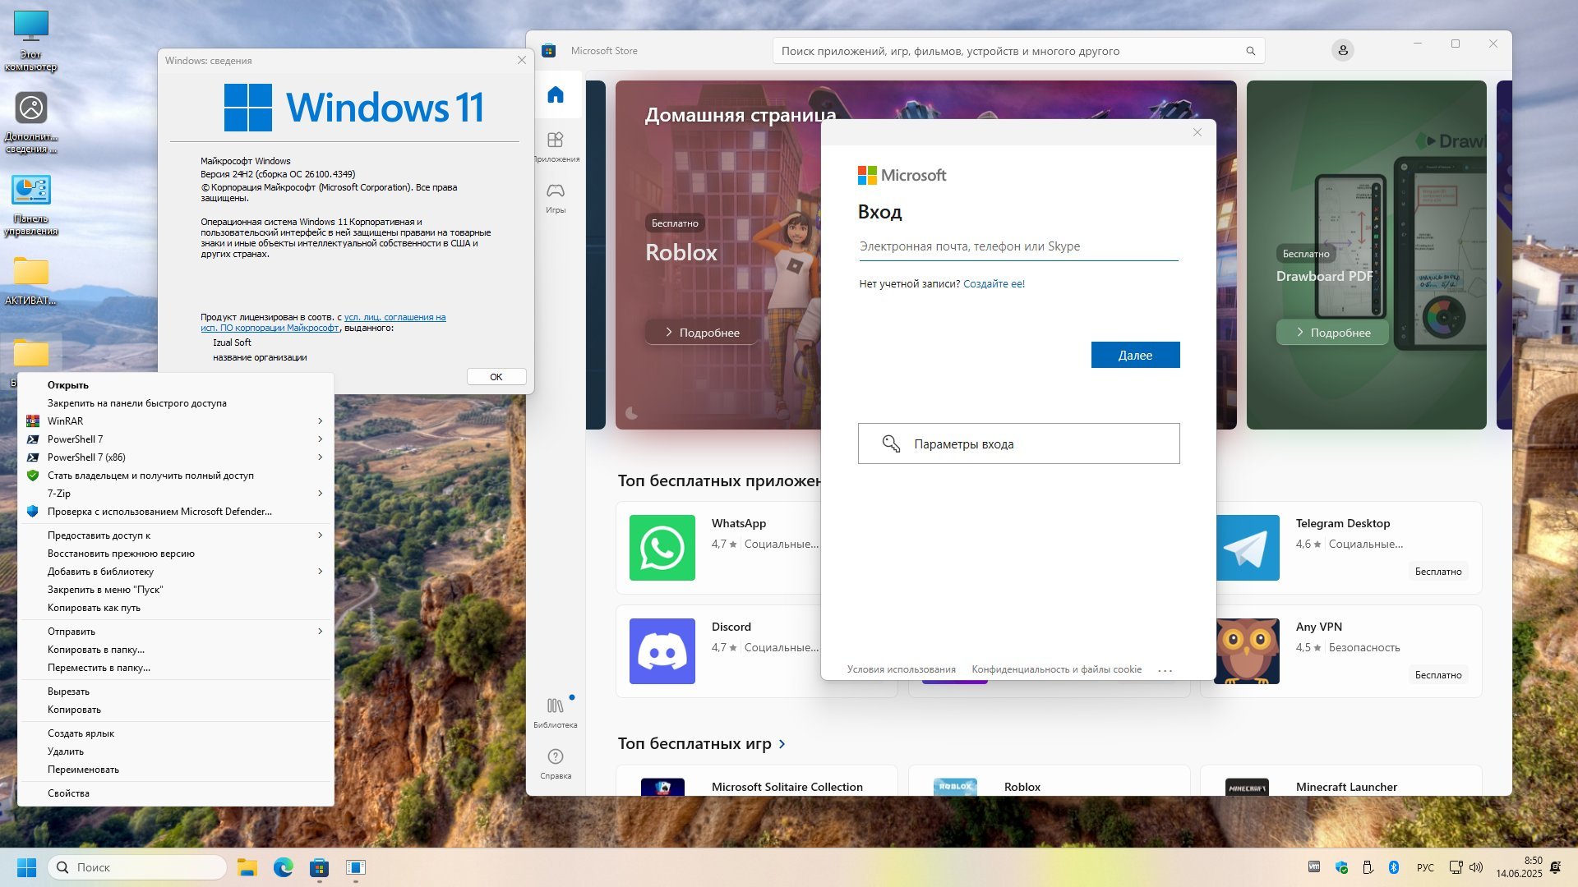1578x887 pixels.
Task: Choose Проверка с использованием Microsoft Defender
Action: coord(175,512)
